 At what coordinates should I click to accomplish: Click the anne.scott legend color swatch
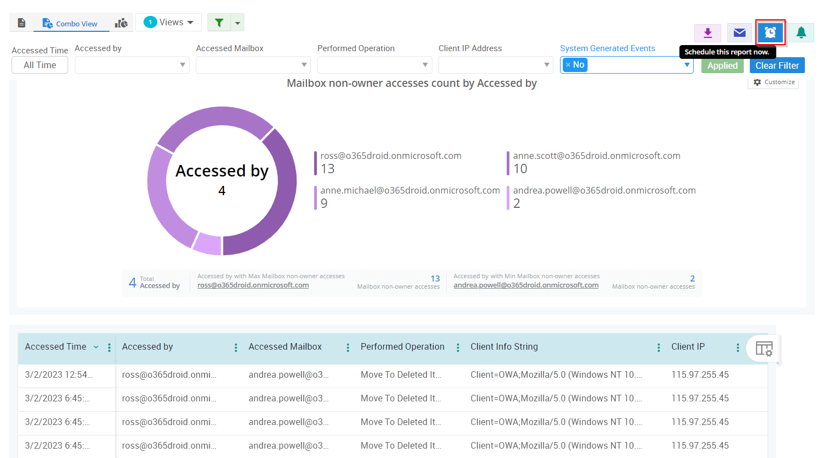[508, 163]
